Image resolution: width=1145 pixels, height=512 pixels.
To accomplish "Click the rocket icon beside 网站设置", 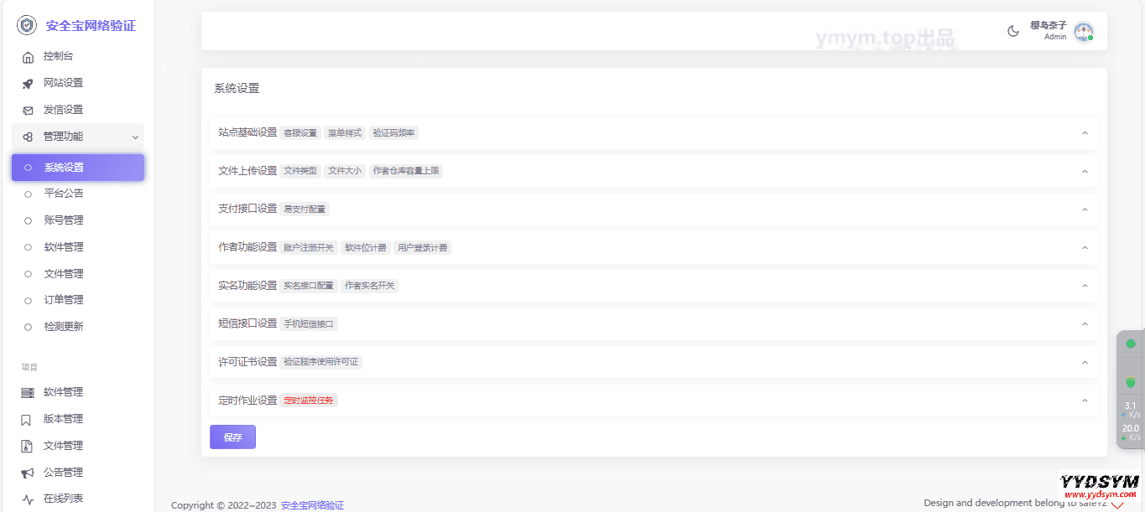I will tap(28, 84).
